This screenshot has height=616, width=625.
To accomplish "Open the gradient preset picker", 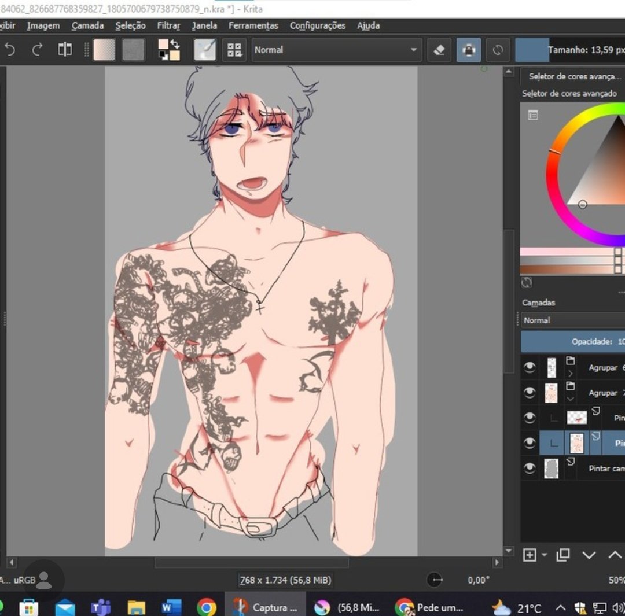I will coord(104,50).
